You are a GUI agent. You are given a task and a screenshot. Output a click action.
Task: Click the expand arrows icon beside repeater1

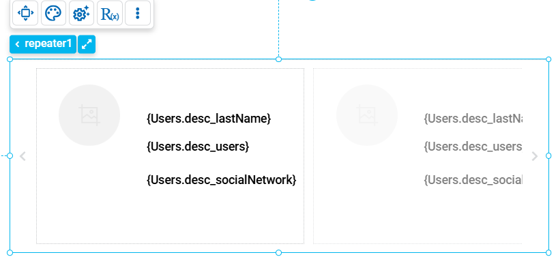(87, 44)
